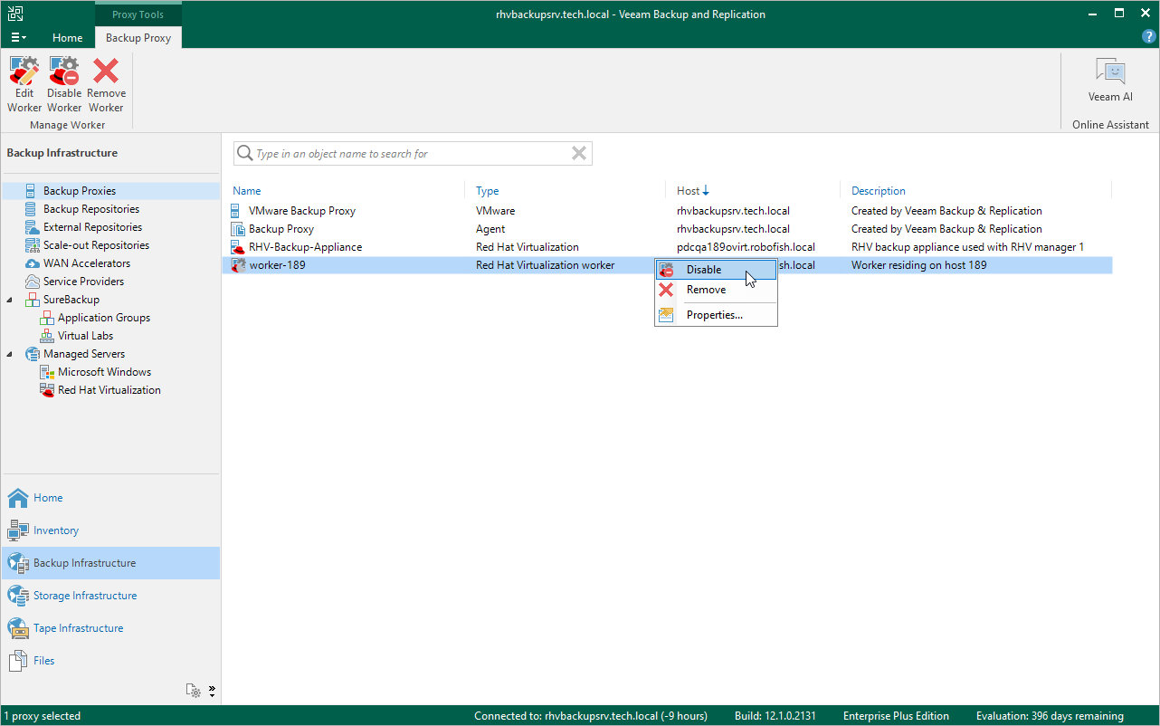Sort the list by Name column

click(247, 191)
